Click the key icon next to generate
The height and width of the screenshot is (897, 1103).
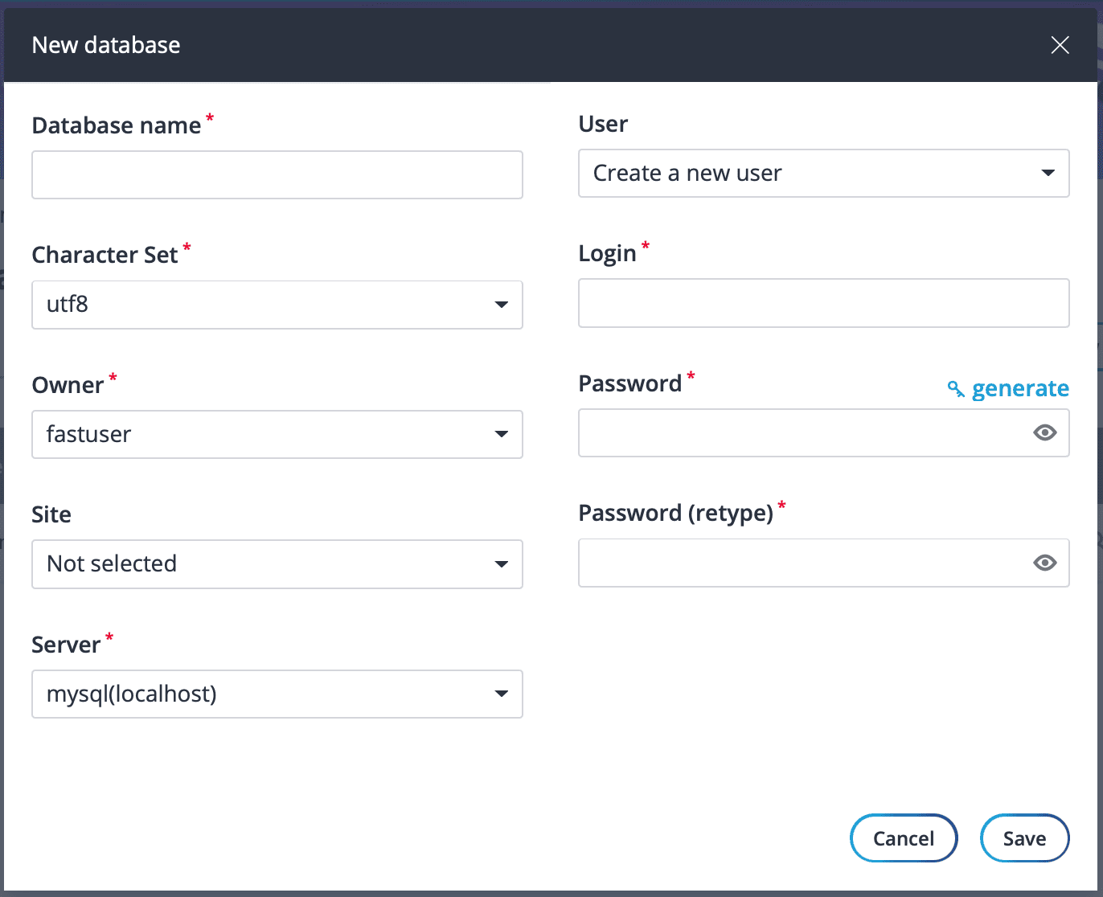pos(956,388)
